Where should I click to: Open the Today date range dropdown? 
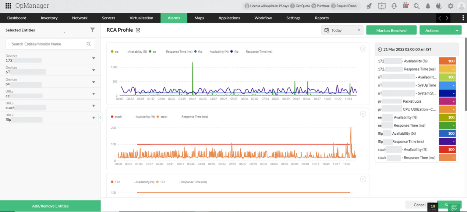[x=342, y=30]
